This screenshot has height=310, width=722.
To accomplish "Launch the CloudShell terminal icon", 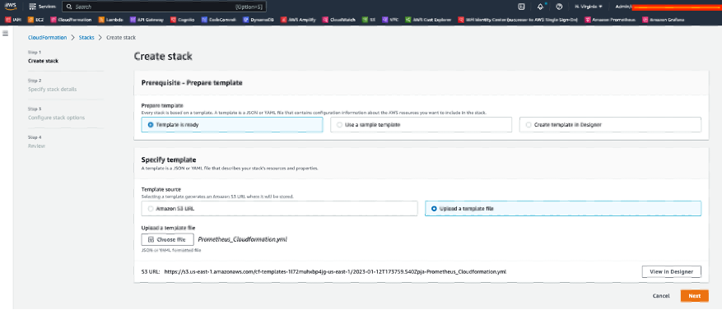I will pos(521,7).
